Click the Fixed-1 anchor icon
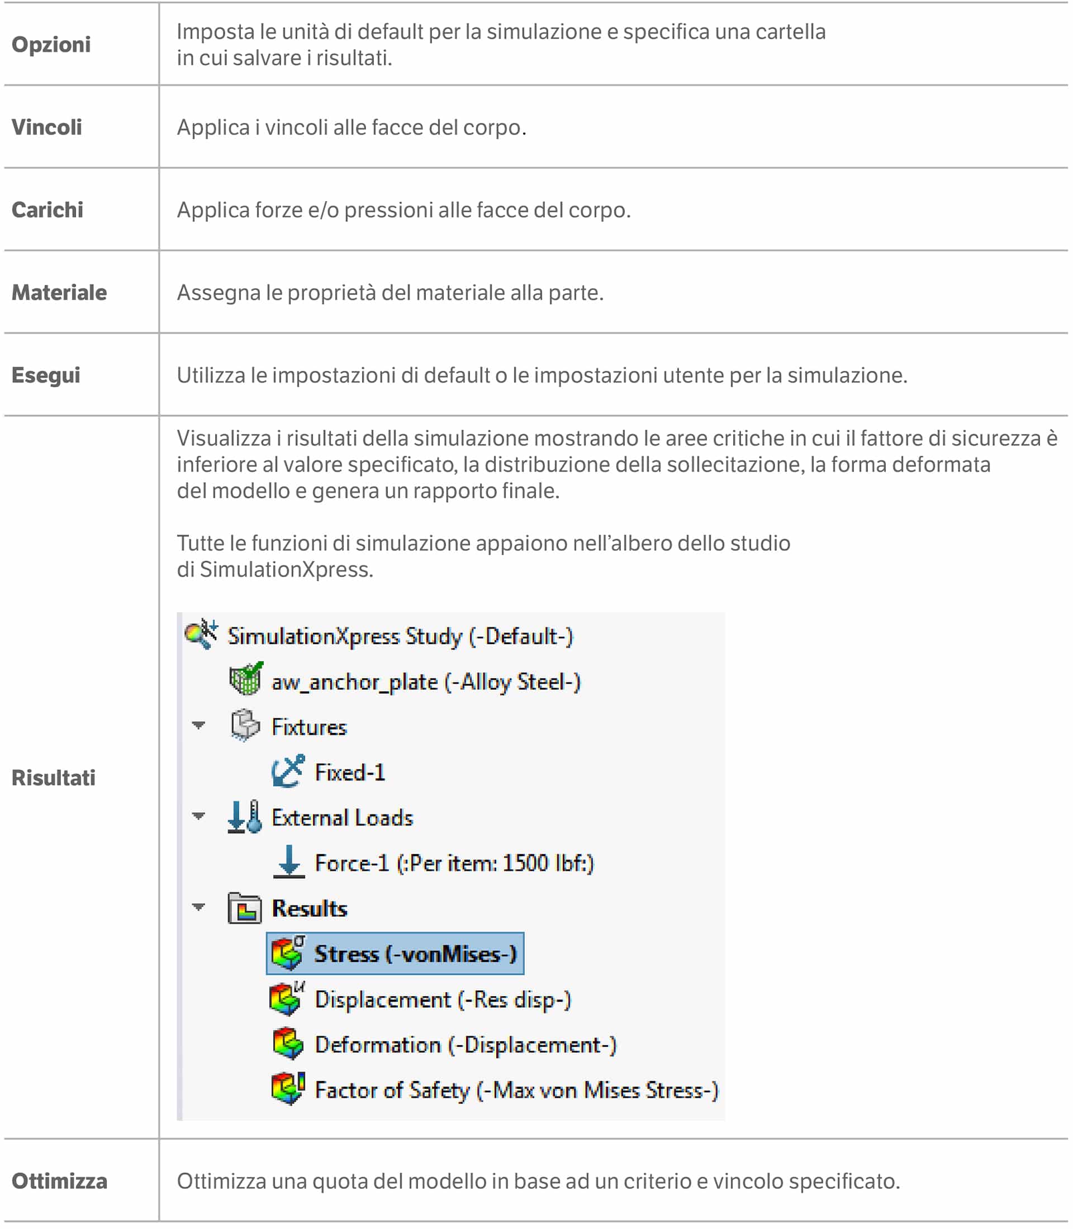Image resolution: width=1073 pixels, height=1229 pixels. (288, 771)
